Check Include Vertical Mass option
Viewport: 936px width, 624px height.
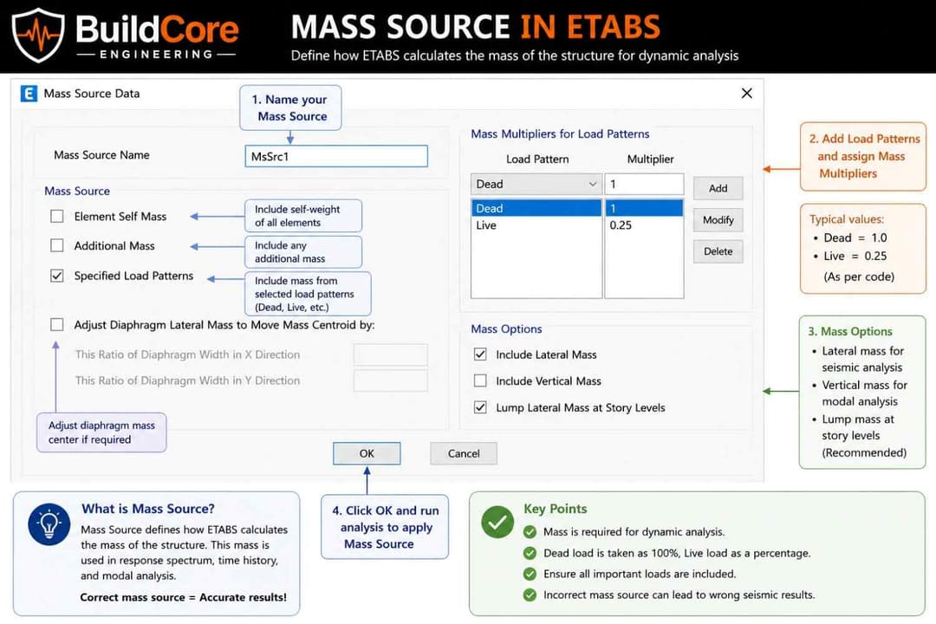[x=480, y=380]
